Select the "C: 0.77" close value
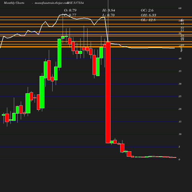This screenshot has width=192, height=192. pyautogui.click(x=70, y=15)
